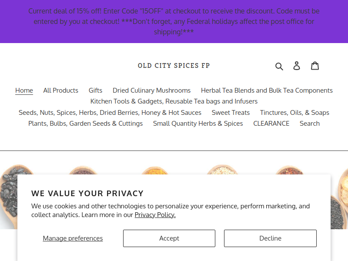This screenshot has width=348, height=261.
Task: Open Herbal Tea Blends and Bulk Tea Components
Action: tap(267, 90)
